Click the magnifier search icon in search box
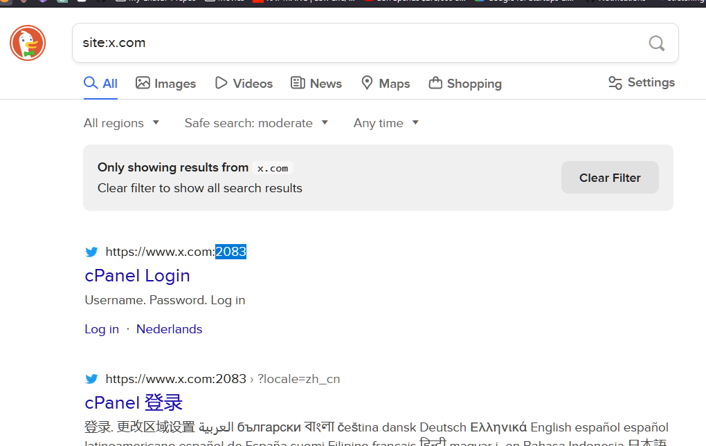 pos(656,43)
